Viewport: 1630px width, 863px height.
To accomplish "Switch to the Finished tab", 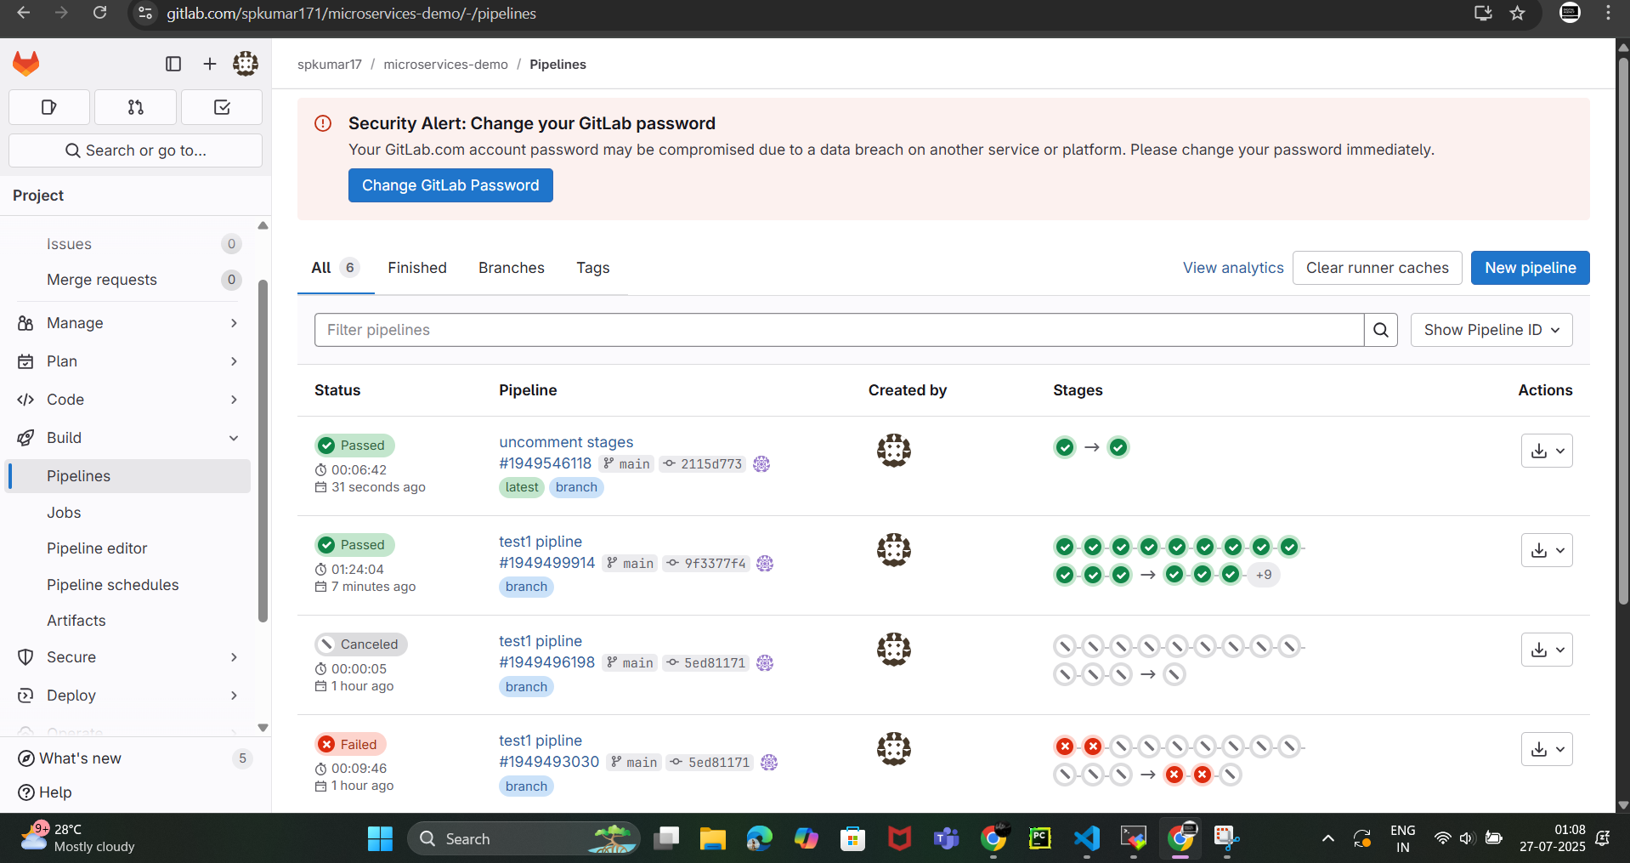I will pos(417,268).
